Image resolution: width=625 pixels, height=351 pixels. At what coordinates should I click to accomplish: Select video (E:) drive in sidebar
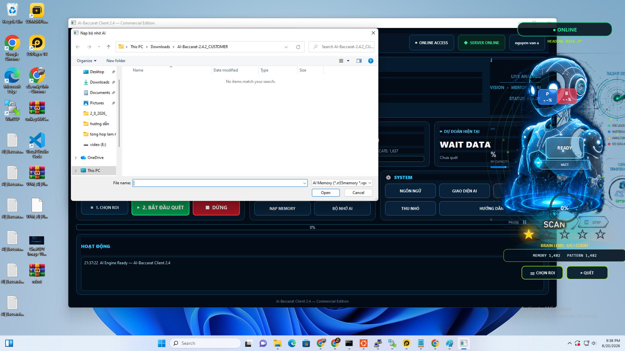[x=98, y=145]
